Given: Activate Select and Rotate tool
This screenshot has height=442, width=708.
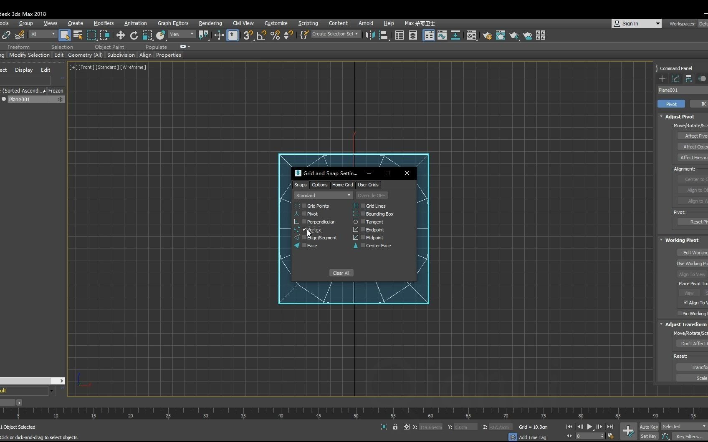Looking at the screenshot, I should point(134,35).
